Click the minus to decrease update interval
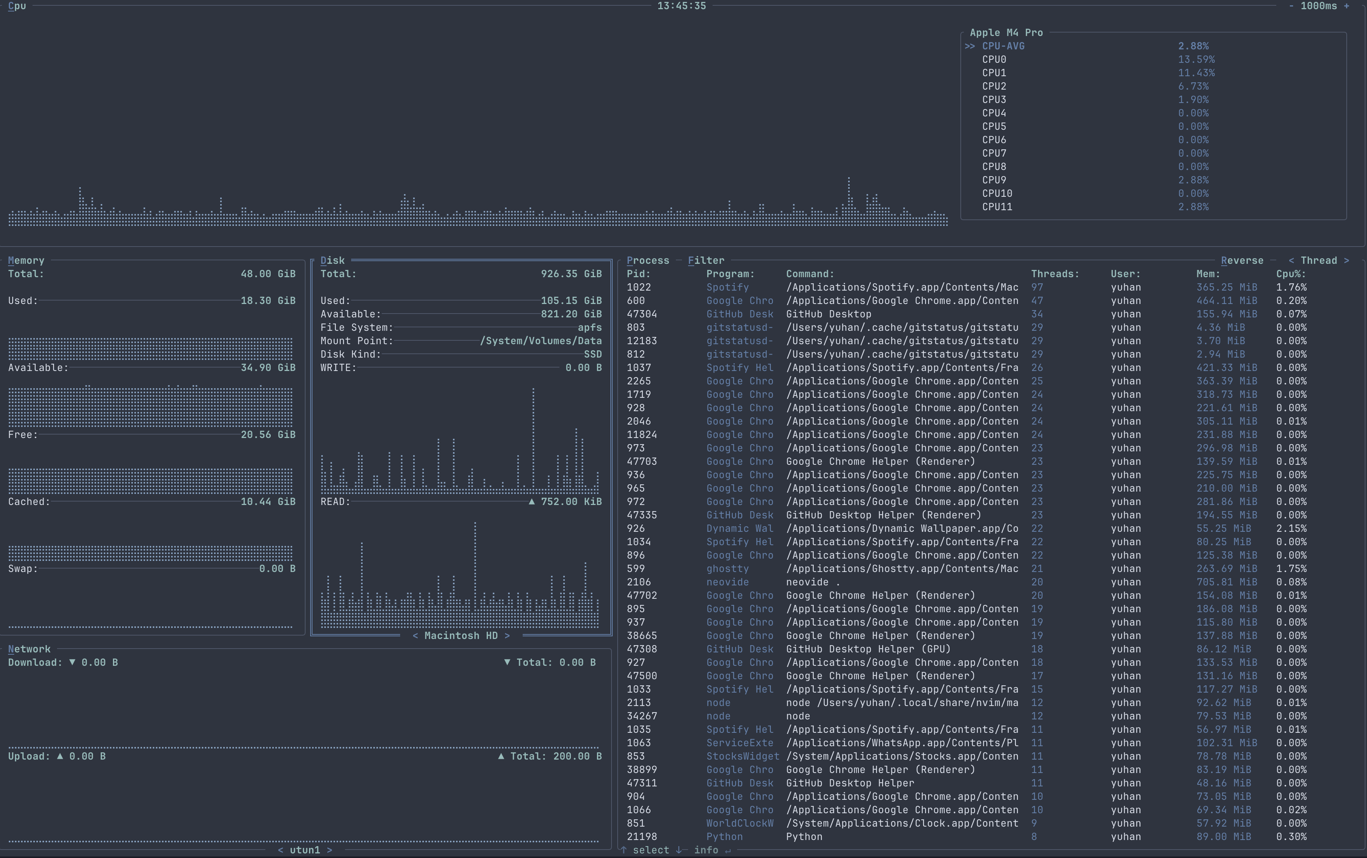Viewport: 1367px width, 858px height. (1292, 6)
